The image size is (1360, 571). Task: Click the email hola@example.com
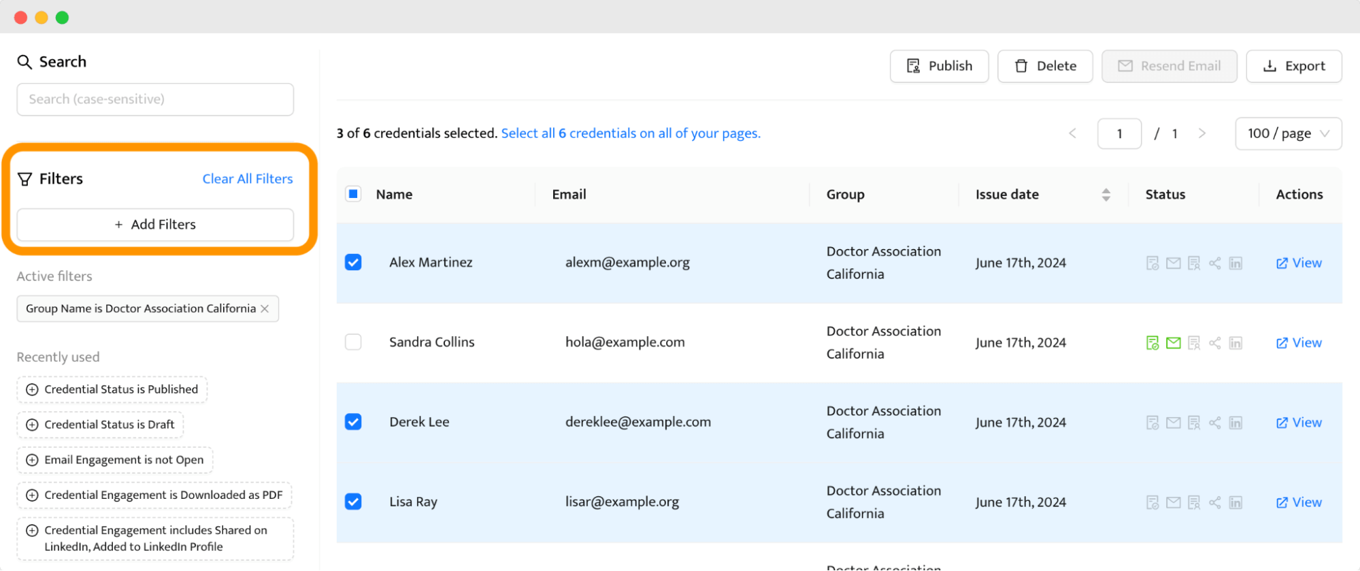(x=625, y=342)
